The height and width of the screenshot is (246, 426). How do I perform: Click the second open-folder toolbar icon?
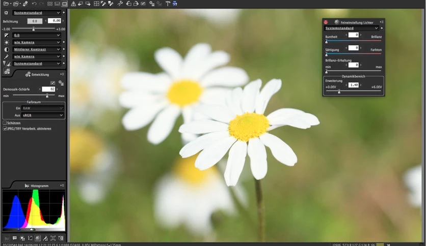[x=16, y=4]
